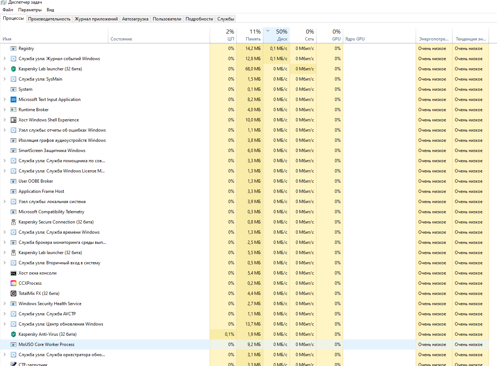Open the Вид menu
497x366 pixels.
(50, 10)
